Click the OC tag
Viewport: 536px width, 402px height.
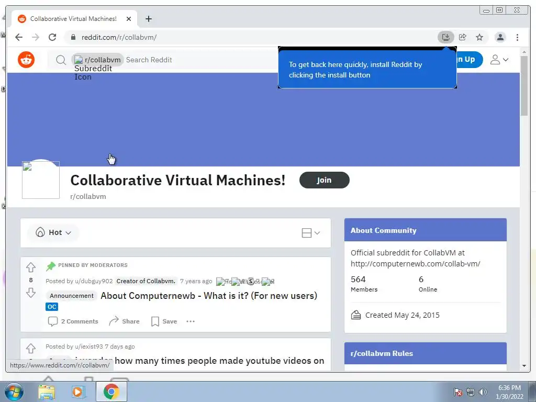pyautogui.click(x=52, y=307)
